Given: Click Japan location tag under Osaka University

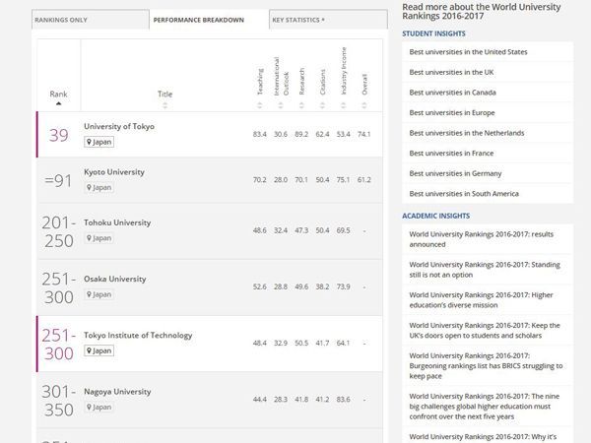Looking at the screenshot, I should 98,294.
